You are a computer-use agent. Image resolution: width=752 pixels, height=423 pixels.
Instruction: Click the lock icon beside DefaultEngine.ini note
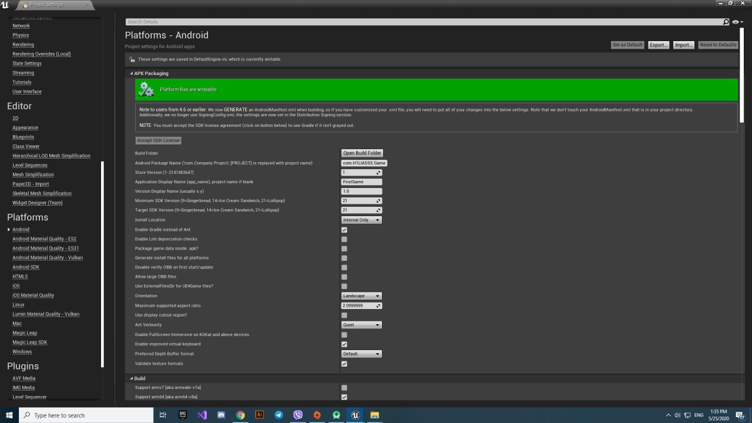[x=132, y=59]
